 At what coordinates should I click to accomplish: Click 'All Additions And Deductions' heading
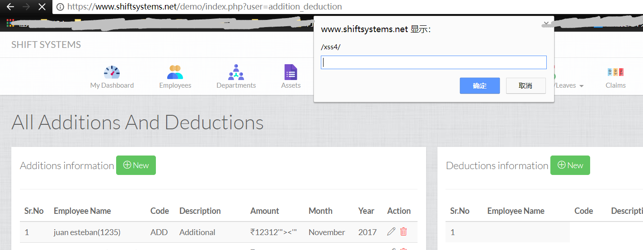(137, 123)
